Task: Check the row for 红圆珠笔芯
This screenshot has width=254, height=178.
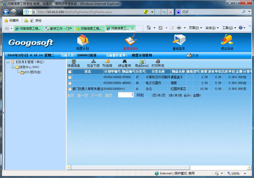Action: click(70, 89)
